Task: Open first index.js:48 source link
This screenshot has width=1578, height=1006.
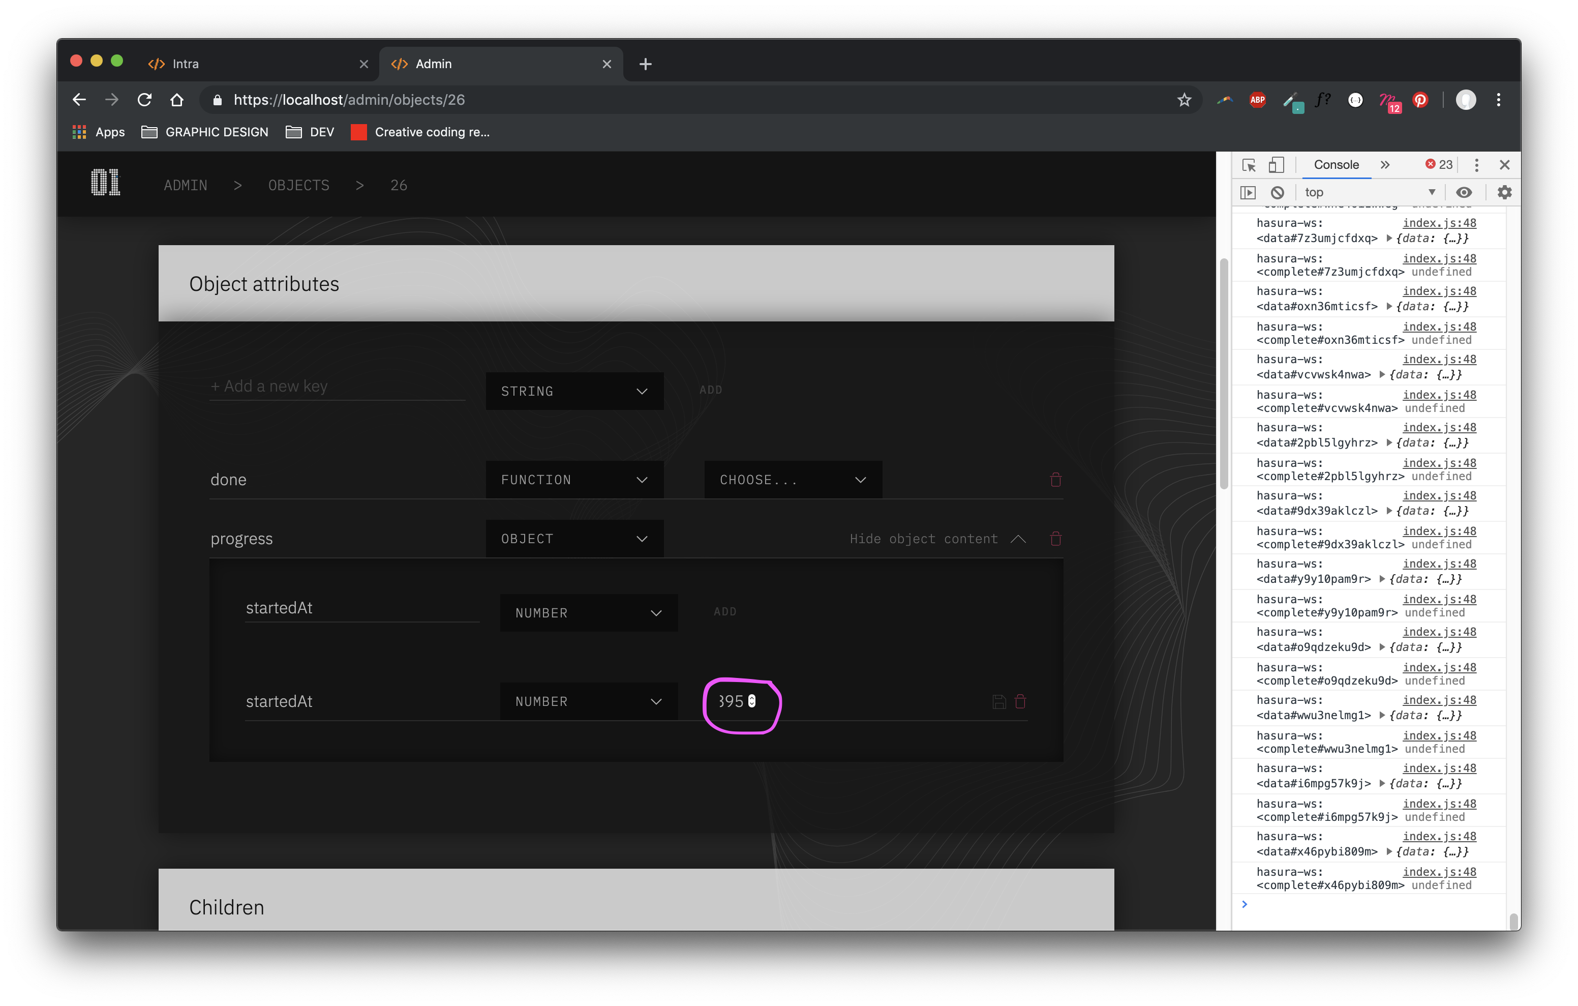Action: (1439, 223)
